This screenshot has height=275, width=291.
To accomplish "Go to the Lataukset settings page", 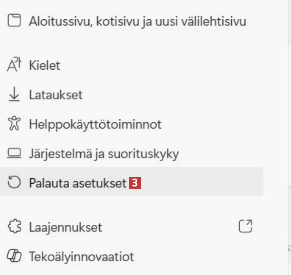I will click(x=56, y=95).
